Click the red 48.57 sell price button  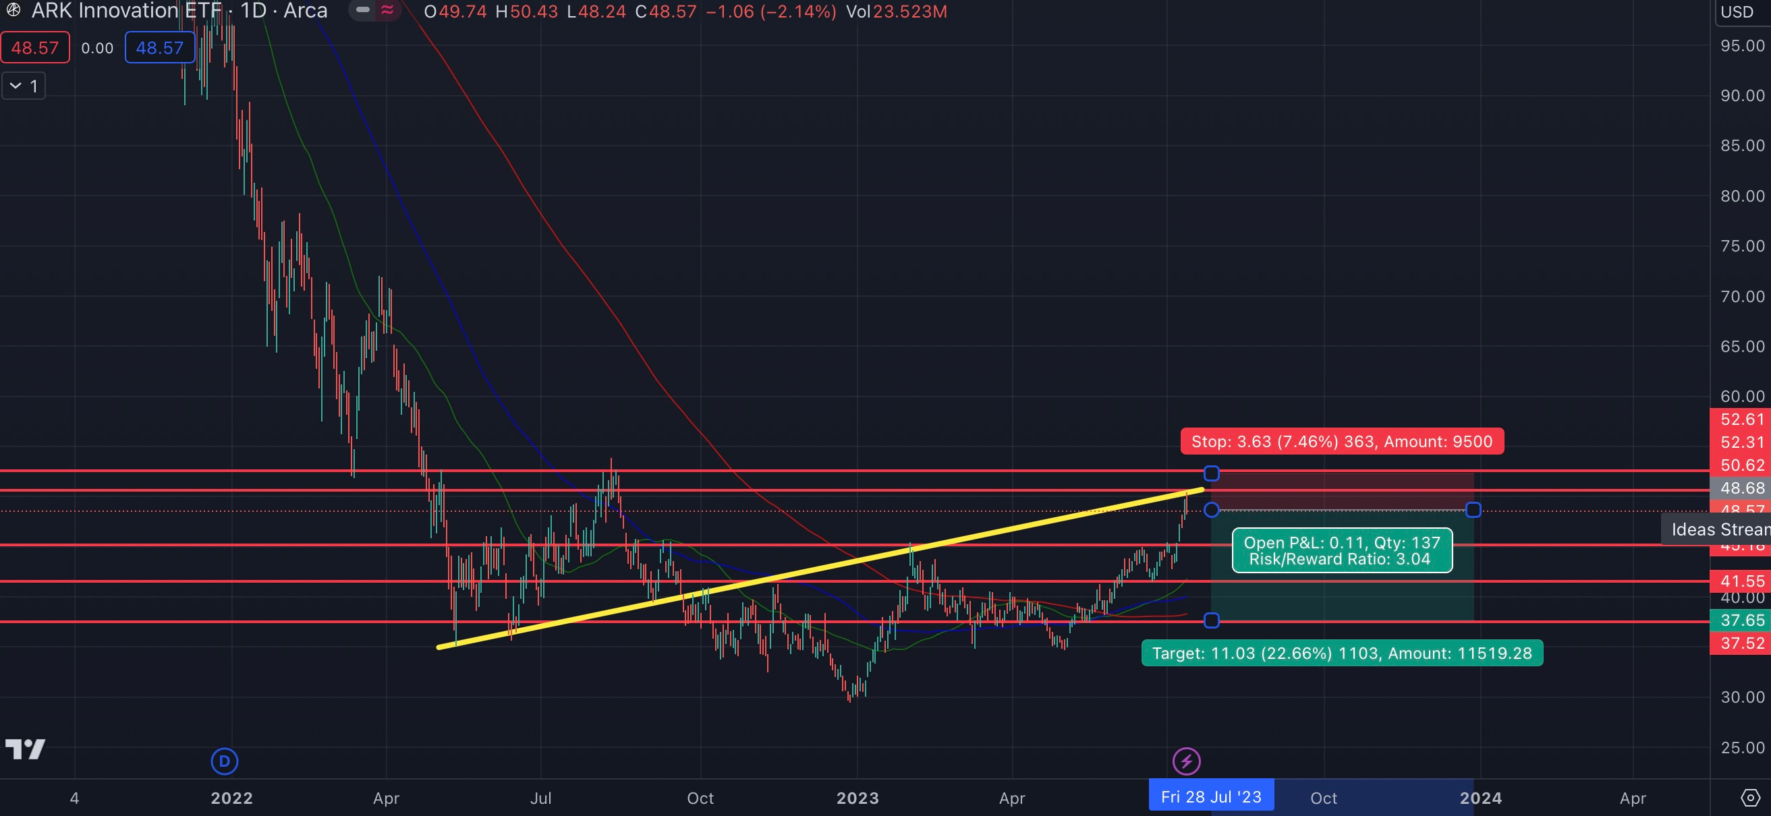tap(35, 47)
